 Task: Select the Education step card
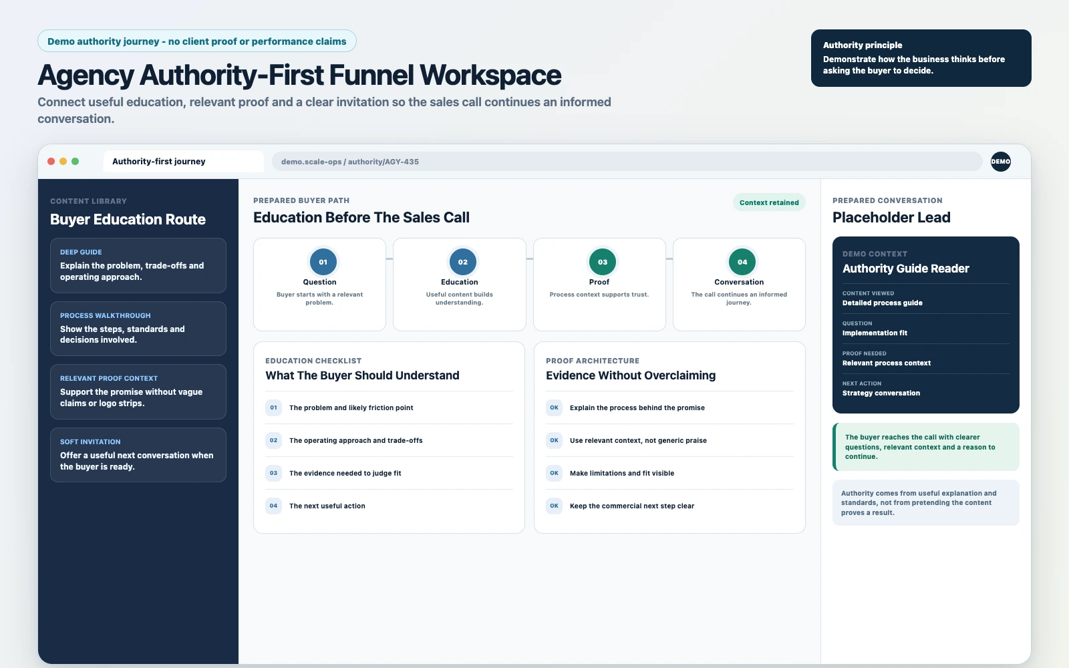point(460,285)
